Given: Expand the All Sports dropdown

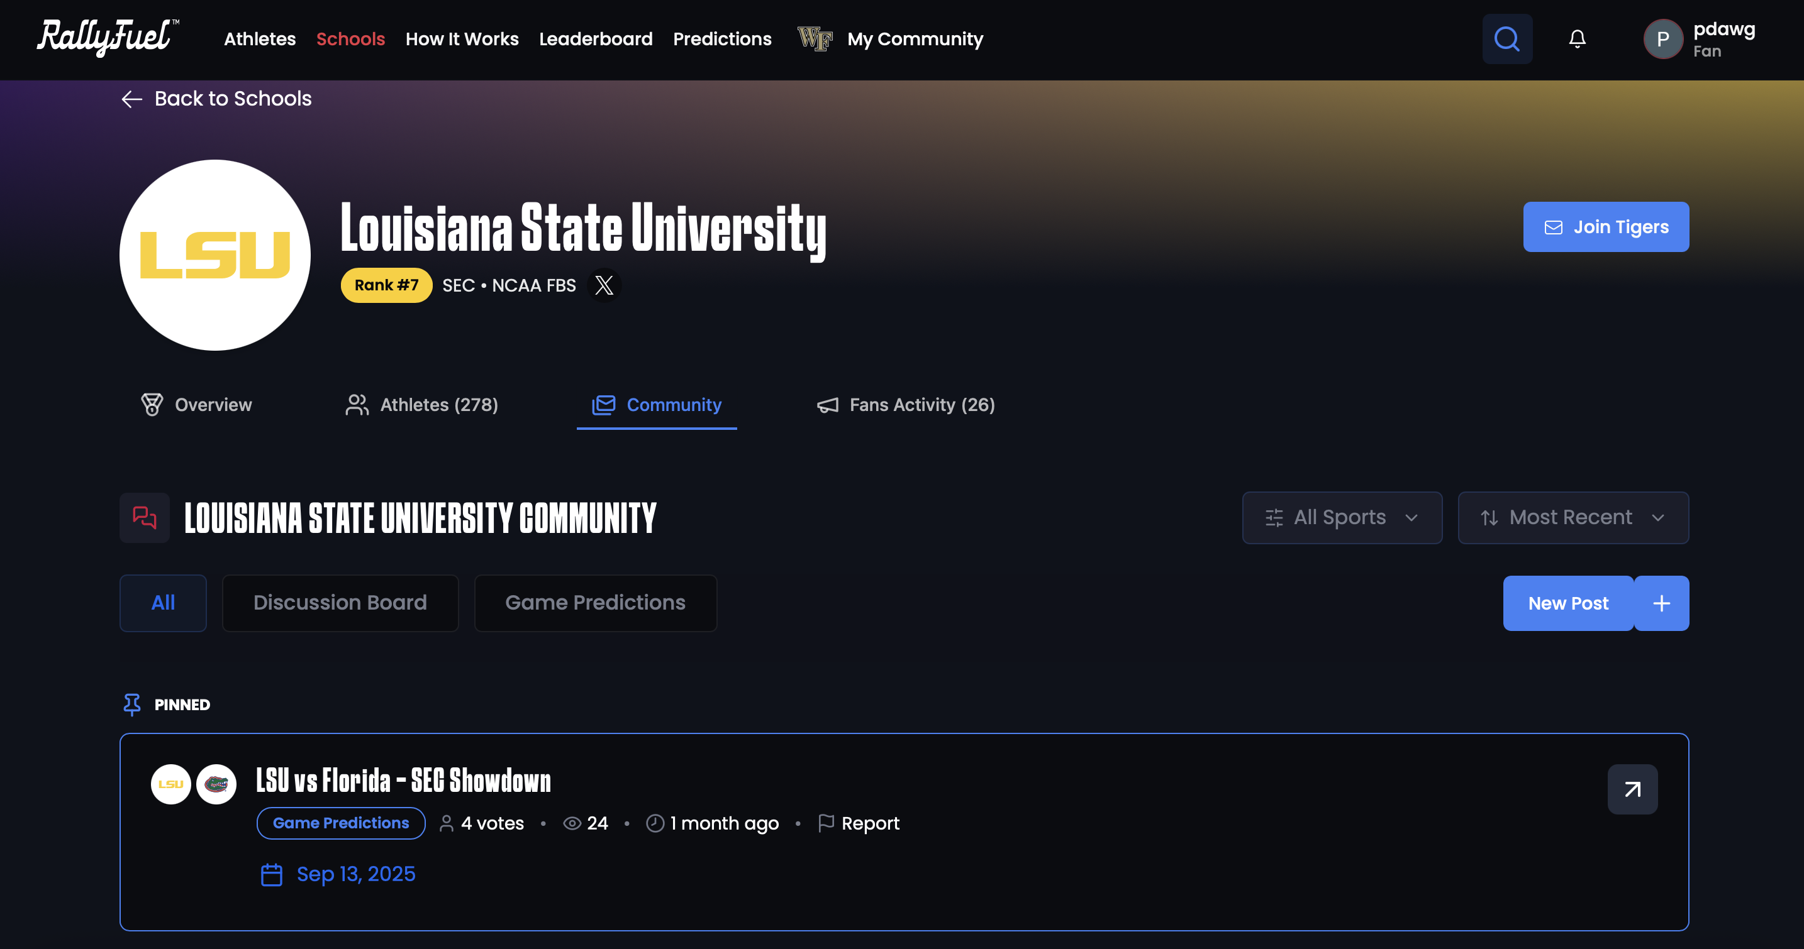Looking at the screenshot, I should (x=1342, y=518).
